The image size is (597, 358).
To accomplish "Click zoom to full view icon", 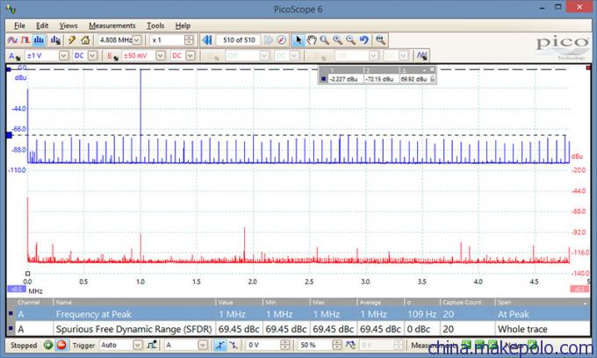I will tap(380, 40).
